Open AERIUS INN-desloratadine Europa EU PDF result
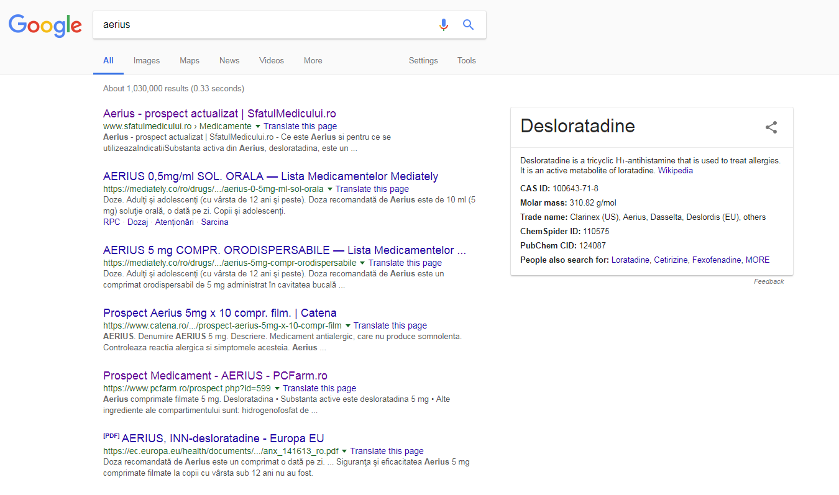 223,438
